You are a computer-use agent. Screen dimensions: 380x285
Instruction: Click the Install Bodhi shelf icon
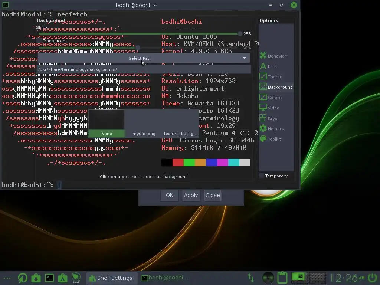coord(76,278)
